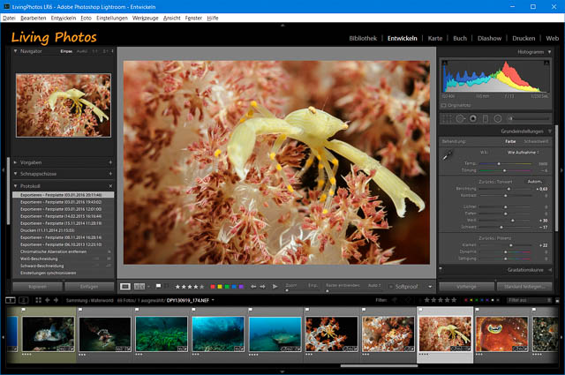565x375 pixels.
Task: Click the Kopieren button
Action: tap(37, 287)
